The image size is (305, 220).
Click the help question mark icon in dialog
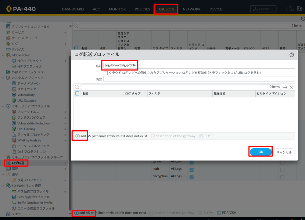pos(292,55)
